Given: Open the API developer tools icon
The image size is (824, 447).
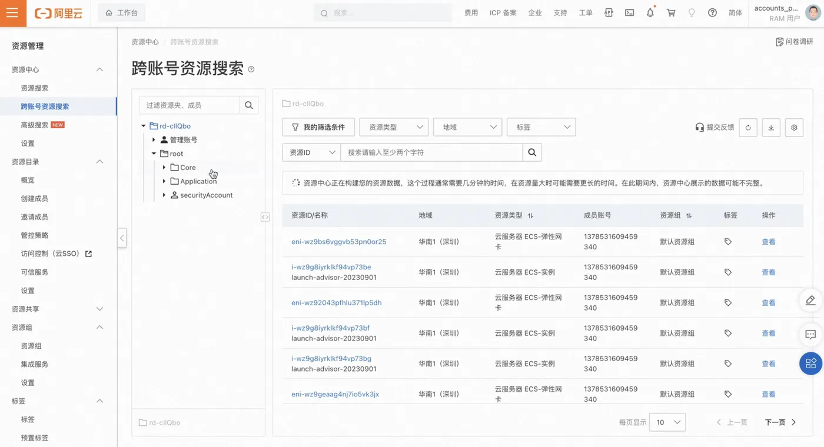Looking at the screenshot, I should click(x=609, y=12).
